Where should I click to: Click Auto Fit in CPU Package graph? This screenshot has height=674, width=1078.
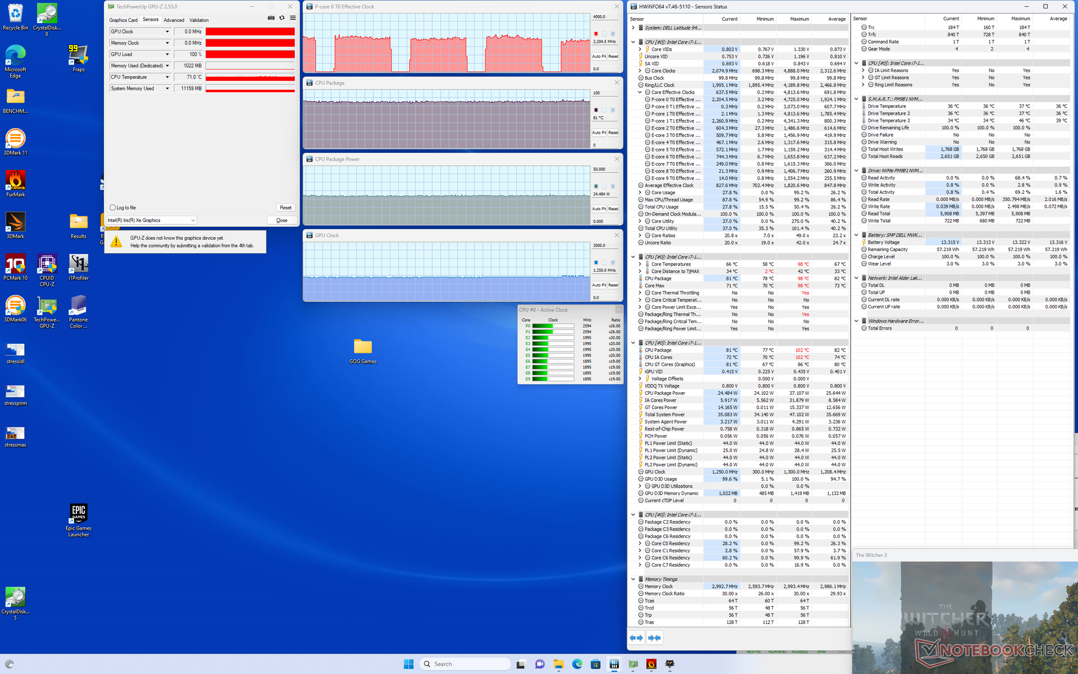(x=599, y=133)
